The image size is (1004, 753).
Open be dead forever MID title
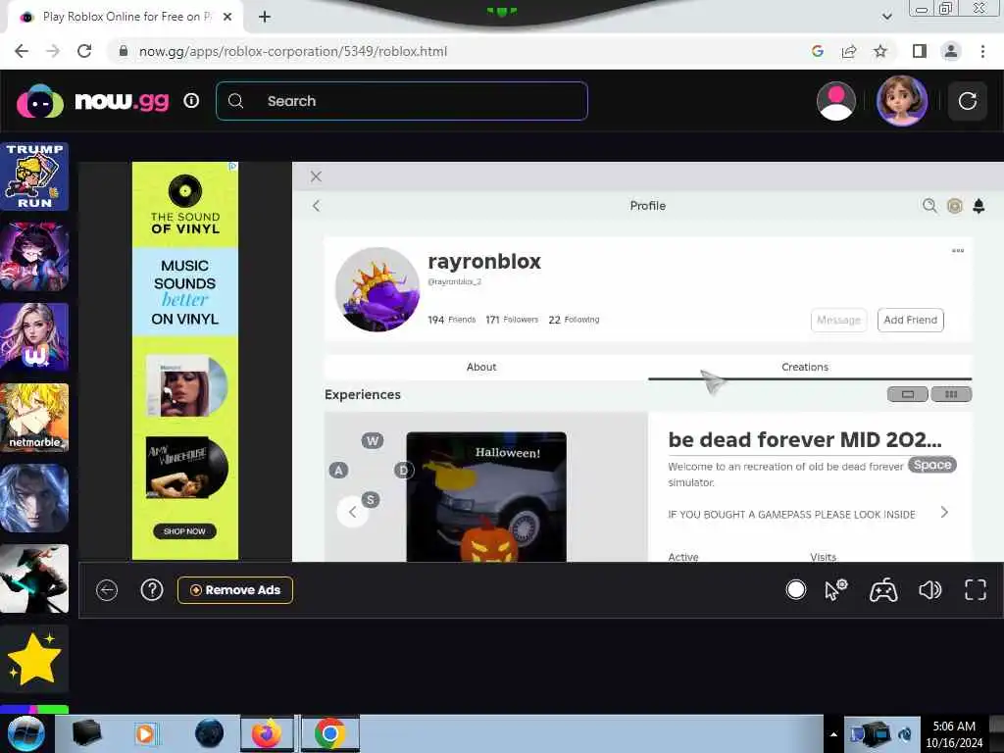(805, 440)
